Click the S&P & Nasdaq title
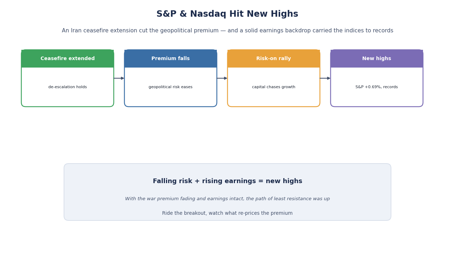 coord(227,14)
